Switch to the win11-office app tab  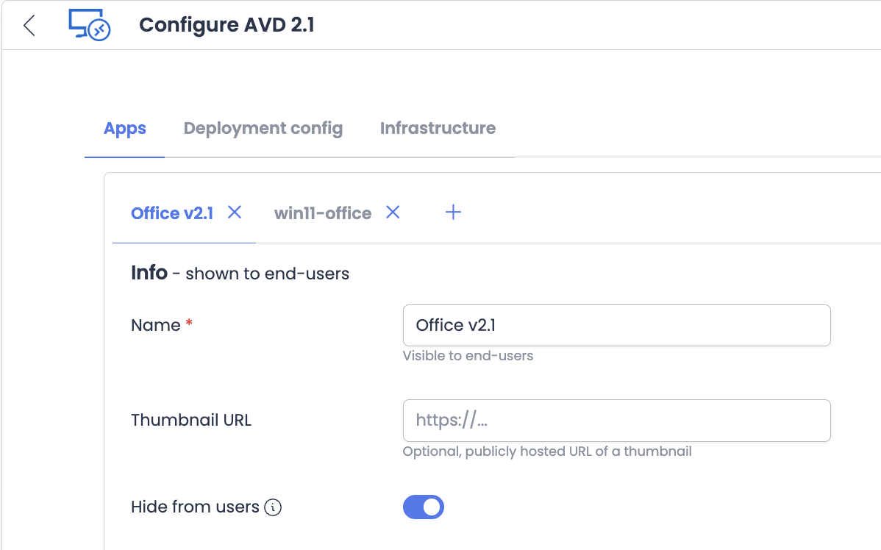[323, 213]
